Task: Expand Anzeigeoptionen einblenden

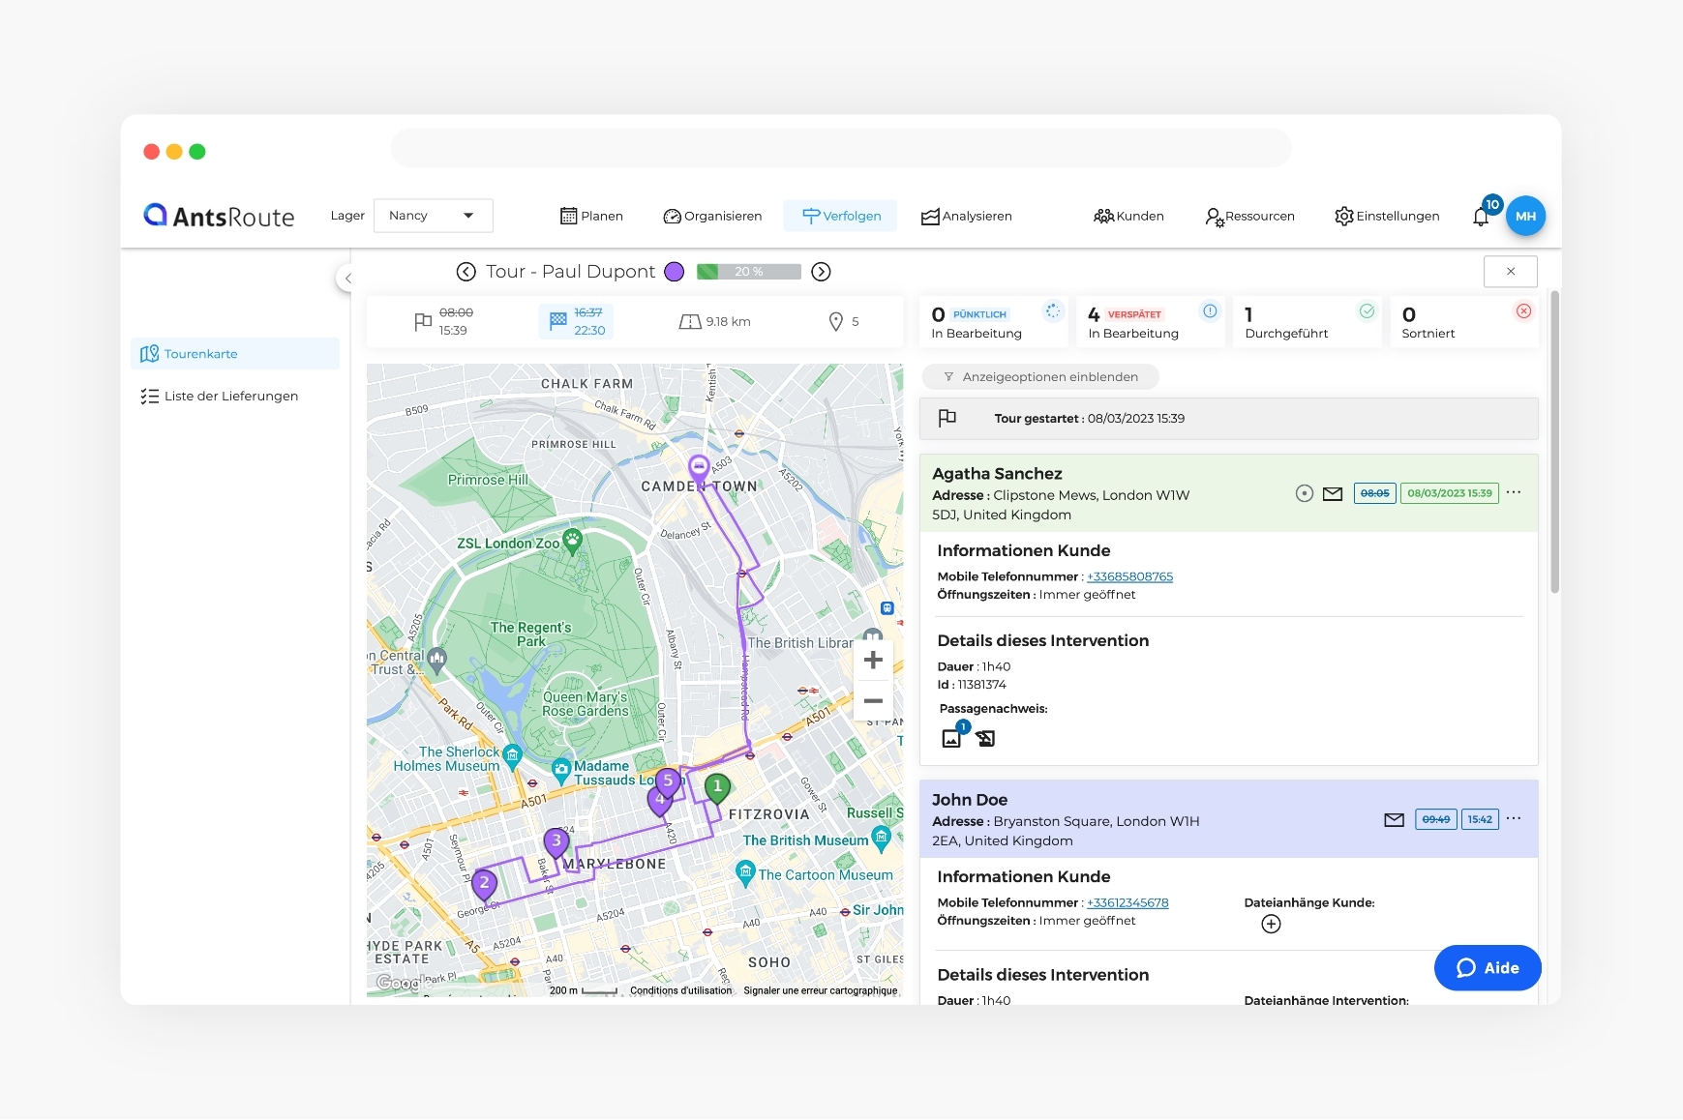Action: pyautogui.click(x=1040, y=377)
